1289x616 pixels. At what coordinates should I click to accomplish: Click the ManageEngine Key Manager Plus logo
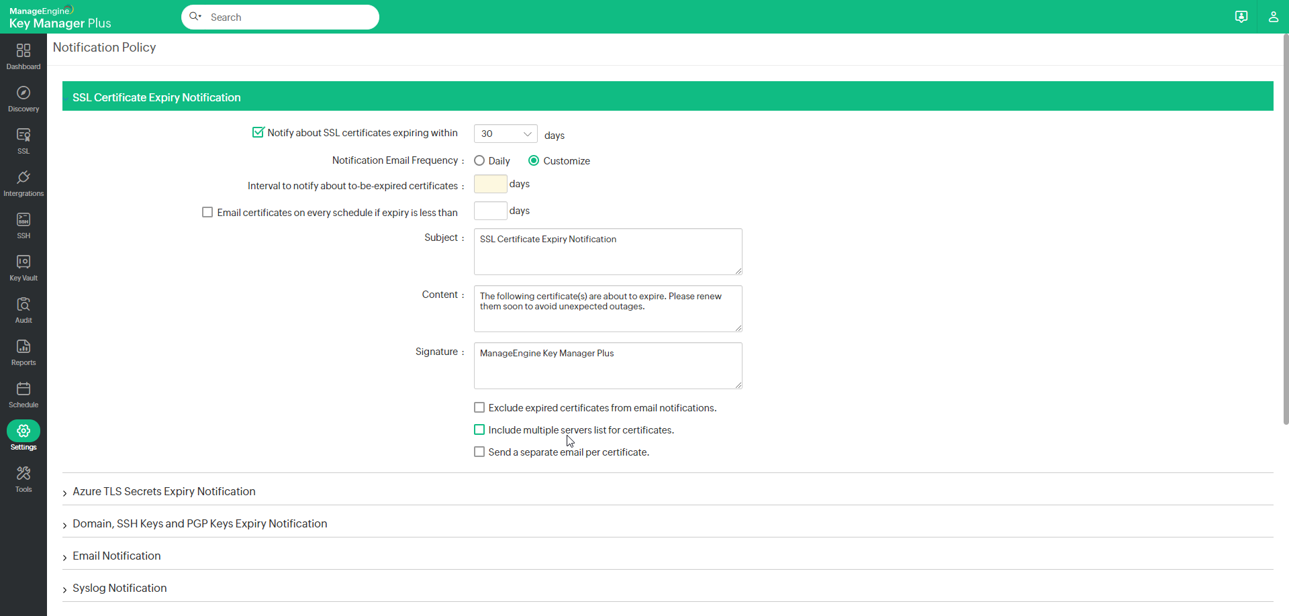point(60,17)
